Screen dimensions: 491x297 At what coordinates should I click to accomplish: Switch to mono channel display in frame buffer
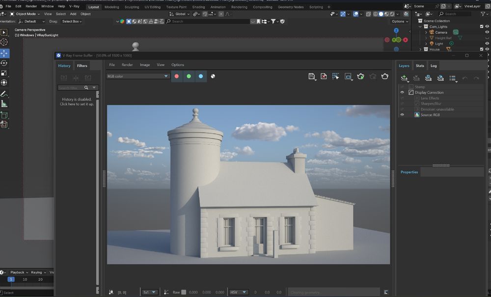pos(213,77)
